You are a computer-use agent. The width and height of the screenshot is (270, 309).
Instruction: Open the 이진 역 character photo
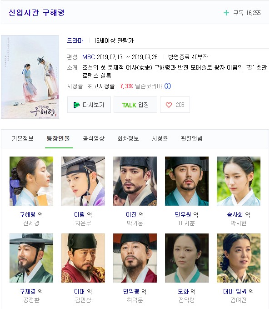point(135,181)
